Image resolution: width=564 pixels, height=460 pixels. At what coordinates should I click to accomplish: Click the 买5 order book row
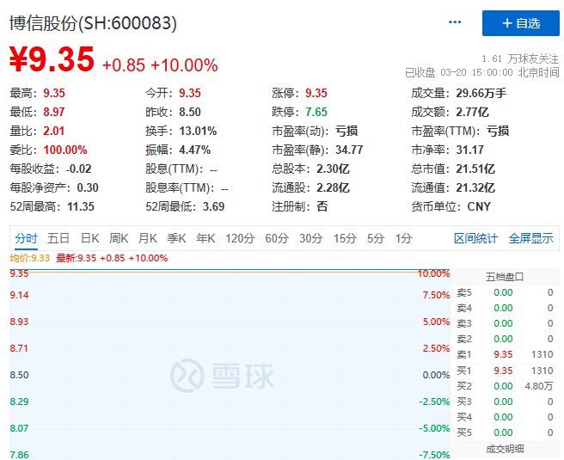tap(505, 432)
